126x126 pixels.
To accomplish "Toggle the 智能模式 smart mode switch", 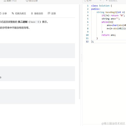I will click(112, 1).
